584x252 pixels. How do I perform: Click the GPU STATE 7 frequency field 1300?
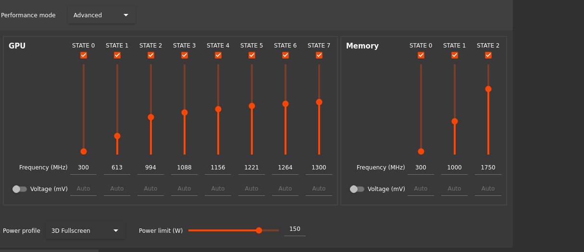coord(319,168)
